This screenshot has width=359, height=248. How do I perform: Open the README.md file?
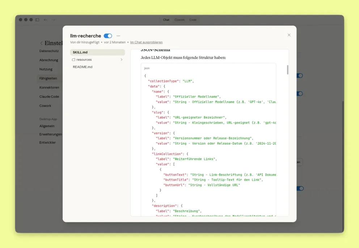click(83, 67)
